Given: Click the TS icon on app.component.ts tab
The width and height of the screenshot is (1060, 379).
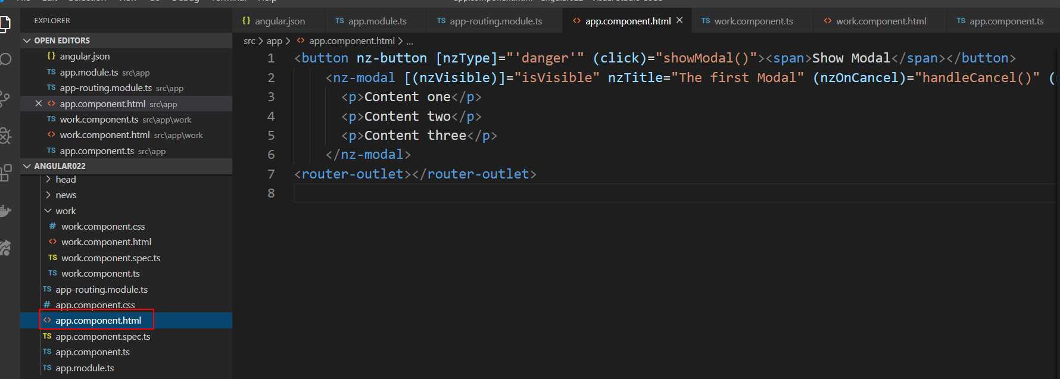Looking at the screenshot, I should pos(961,21).
